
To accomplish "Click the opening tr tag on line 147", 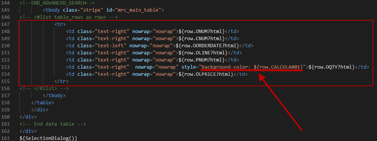I will point(60,24).
